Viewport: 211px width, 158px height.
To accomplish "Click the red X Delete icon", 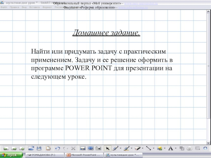I will pyautogui.click(x=73, y=148).
